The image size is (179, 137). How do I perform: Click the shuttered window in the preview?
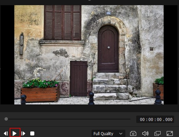(x=63, y=23)
